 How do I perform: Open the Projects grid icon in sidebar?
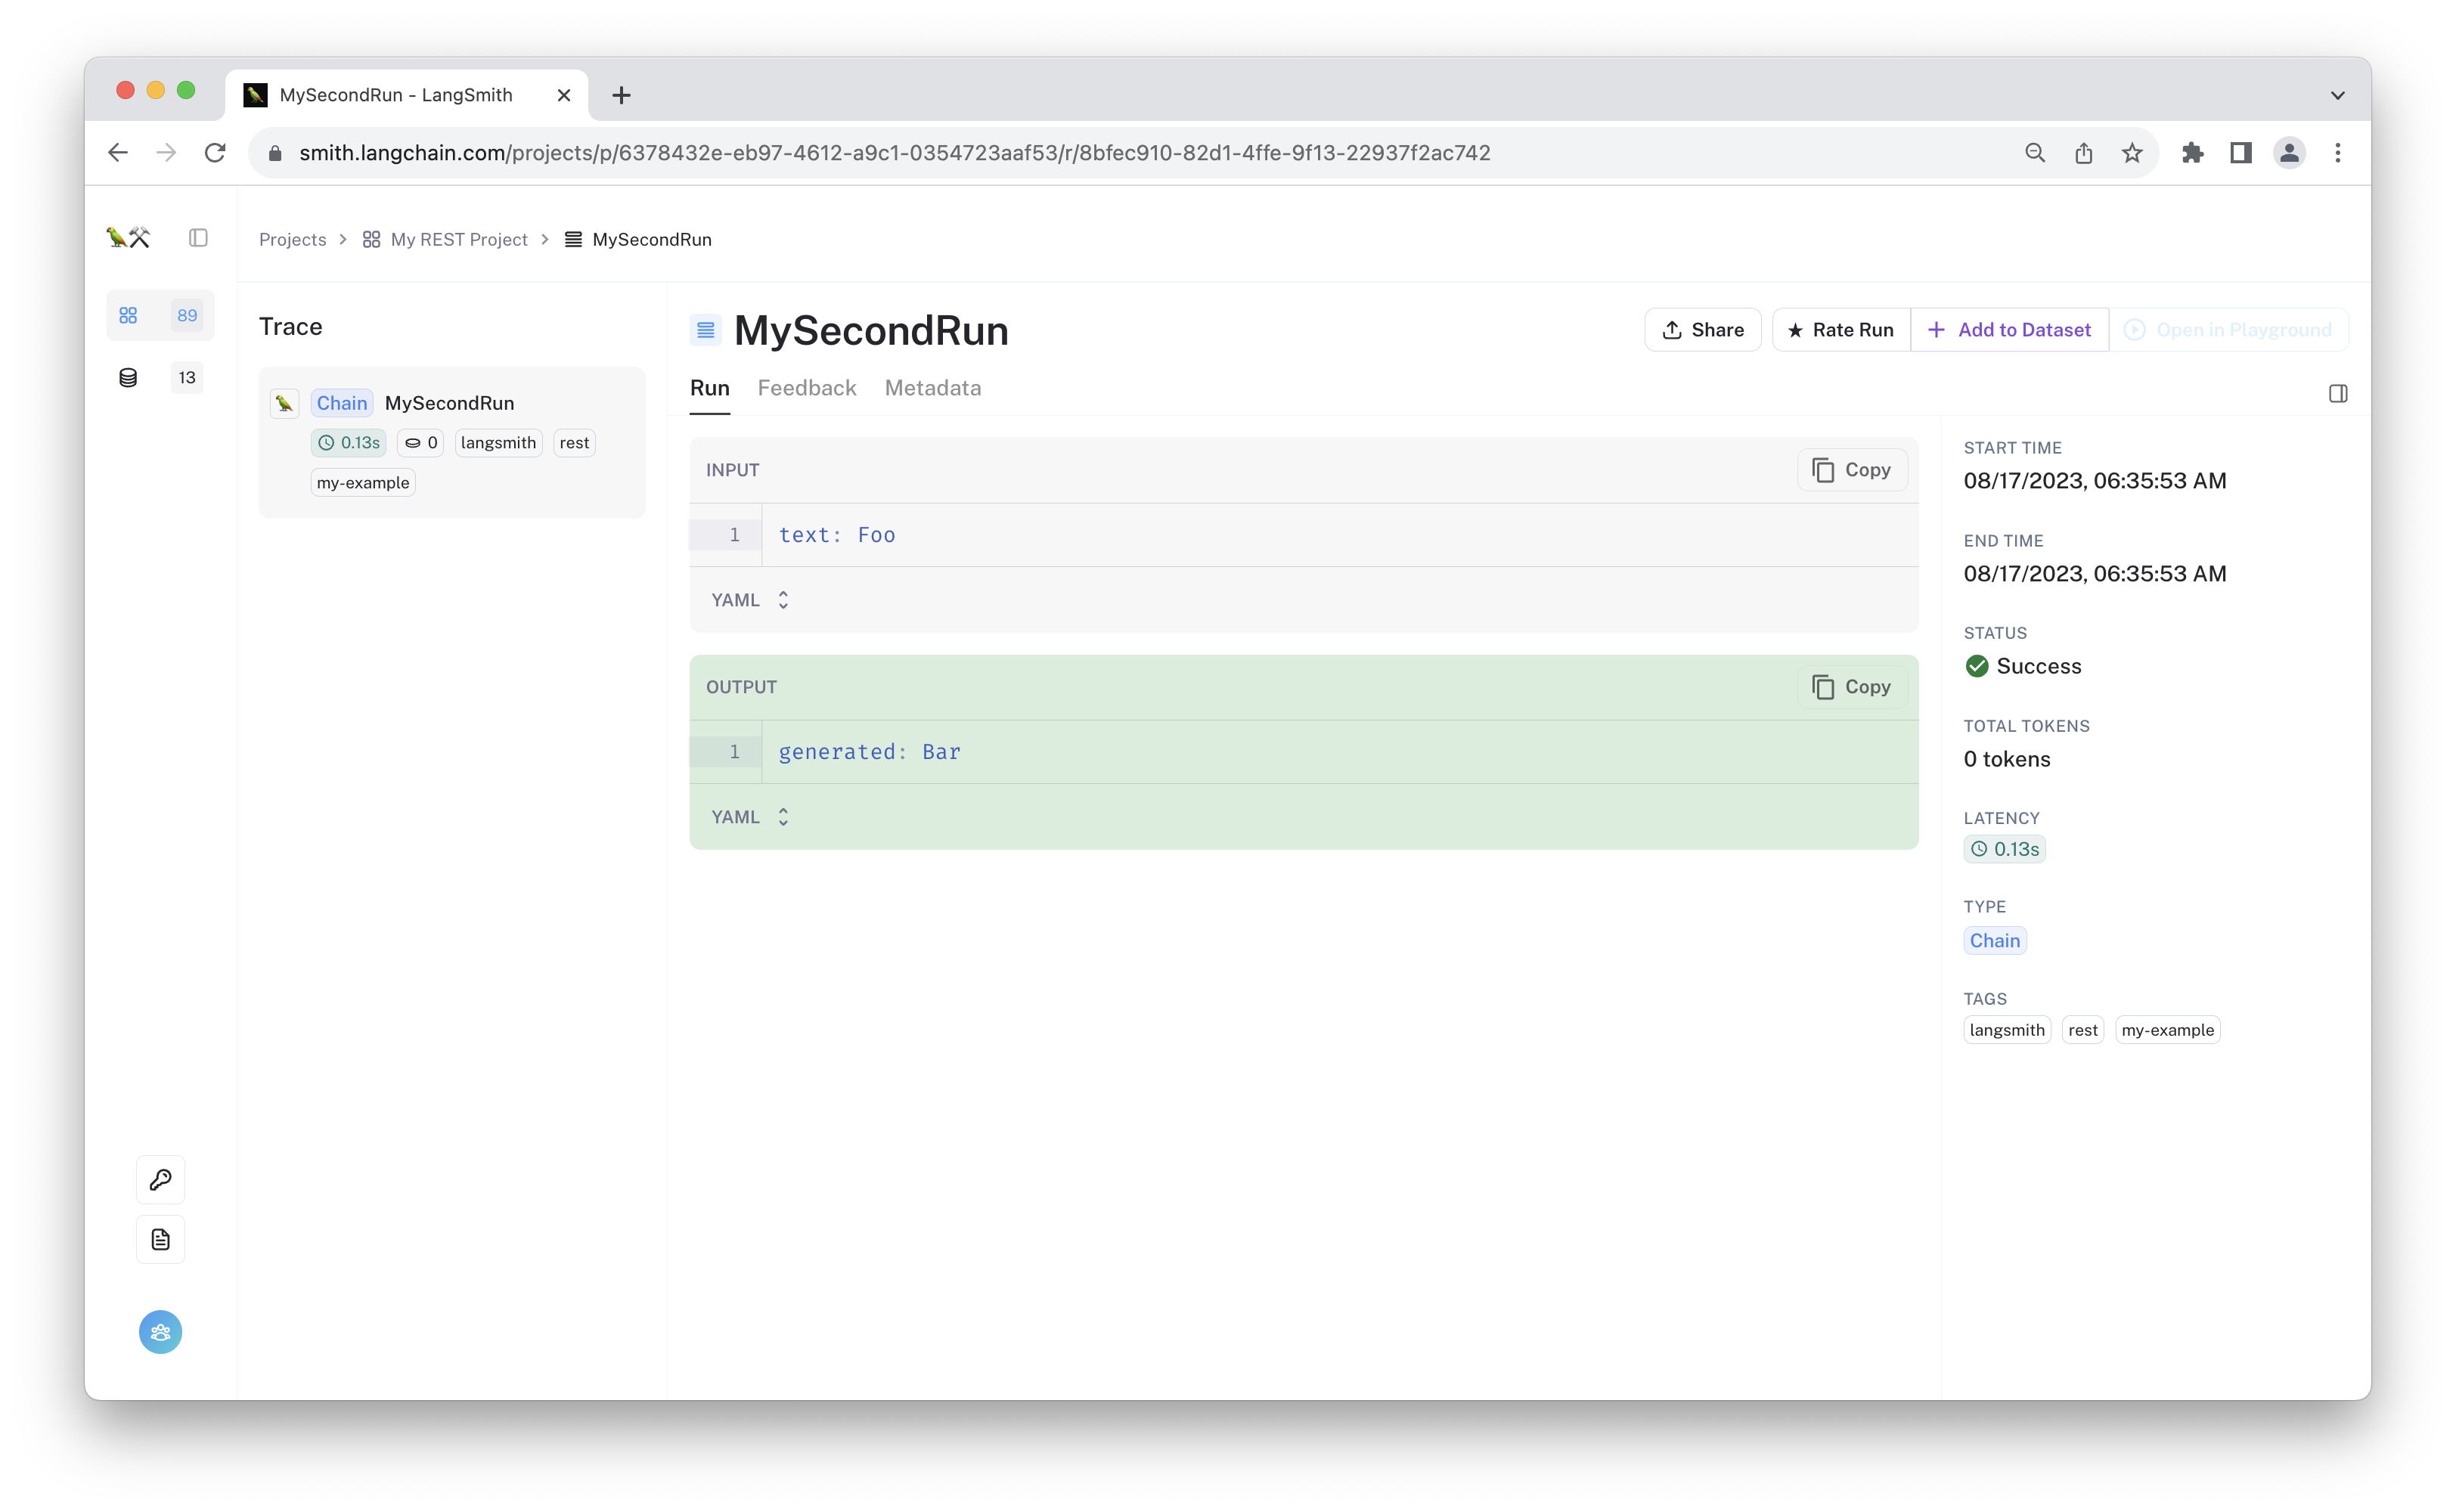[x=128, y=316]
